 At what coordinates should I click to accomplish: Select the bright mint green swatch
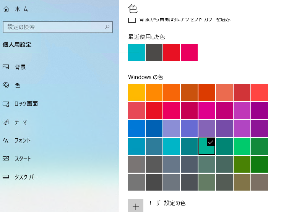pyautogui.click(x=242, y=146)
